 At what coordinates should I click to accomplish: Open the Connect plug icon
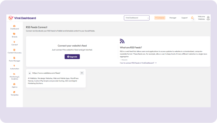pyautogui.click(x=14, y=42)
